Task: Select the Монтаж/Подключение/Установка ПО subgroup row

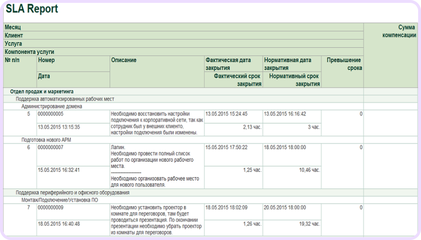Action: tap(60, 200)
